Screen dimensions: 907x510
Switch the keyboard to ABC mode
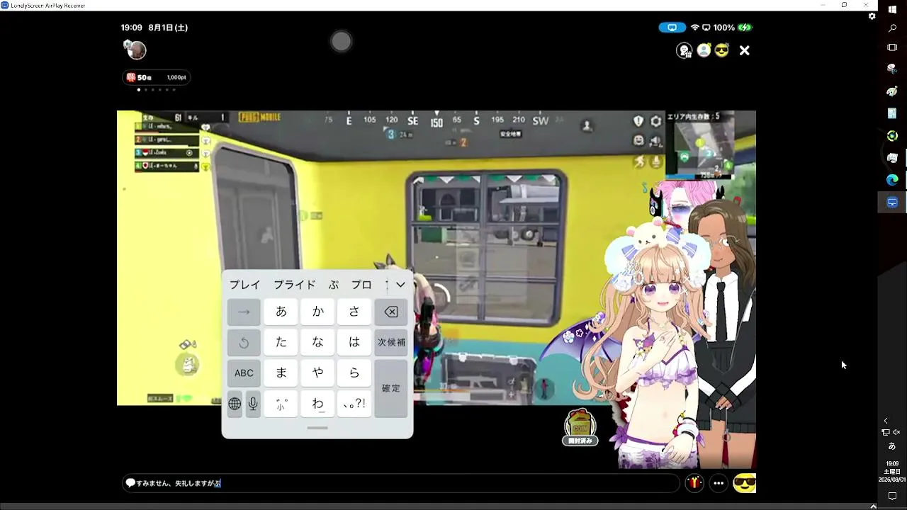(x=244, y=373)
